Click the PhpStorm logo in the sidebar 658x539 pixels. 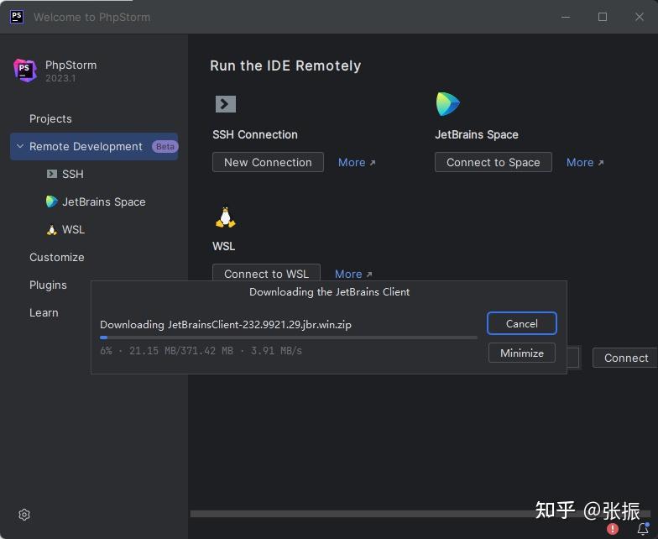coord(25,71)
